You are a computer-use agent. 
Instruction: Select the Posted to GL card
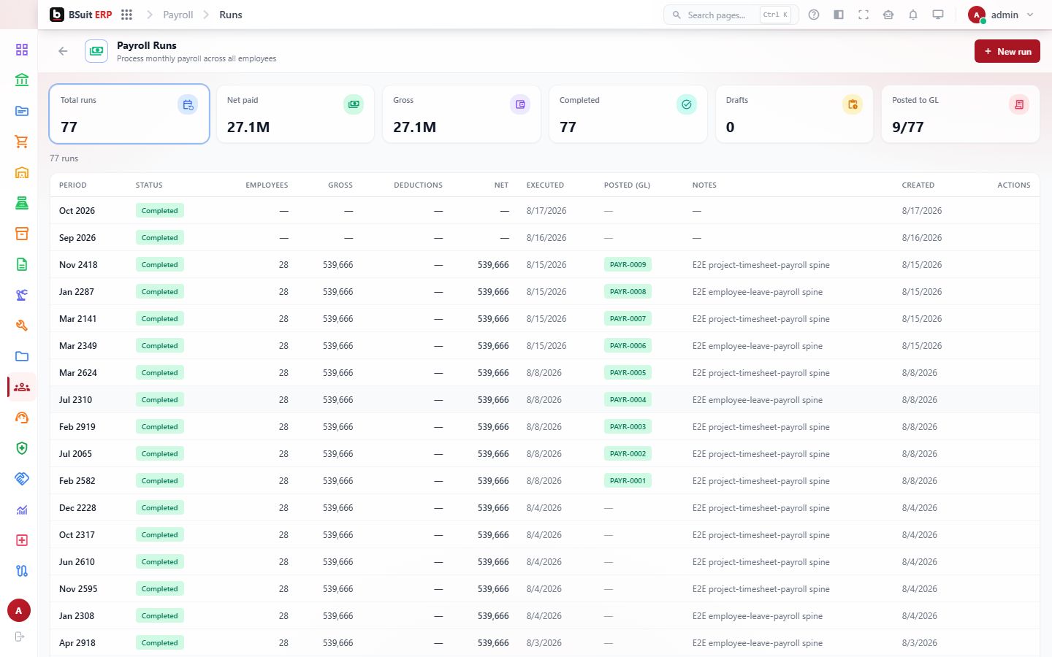point(961,114)
